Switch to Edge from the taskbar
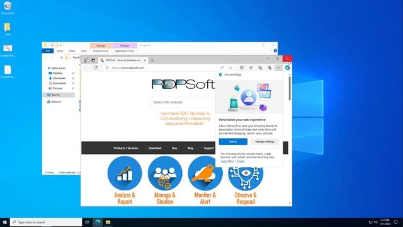 (x=98, y=222)
